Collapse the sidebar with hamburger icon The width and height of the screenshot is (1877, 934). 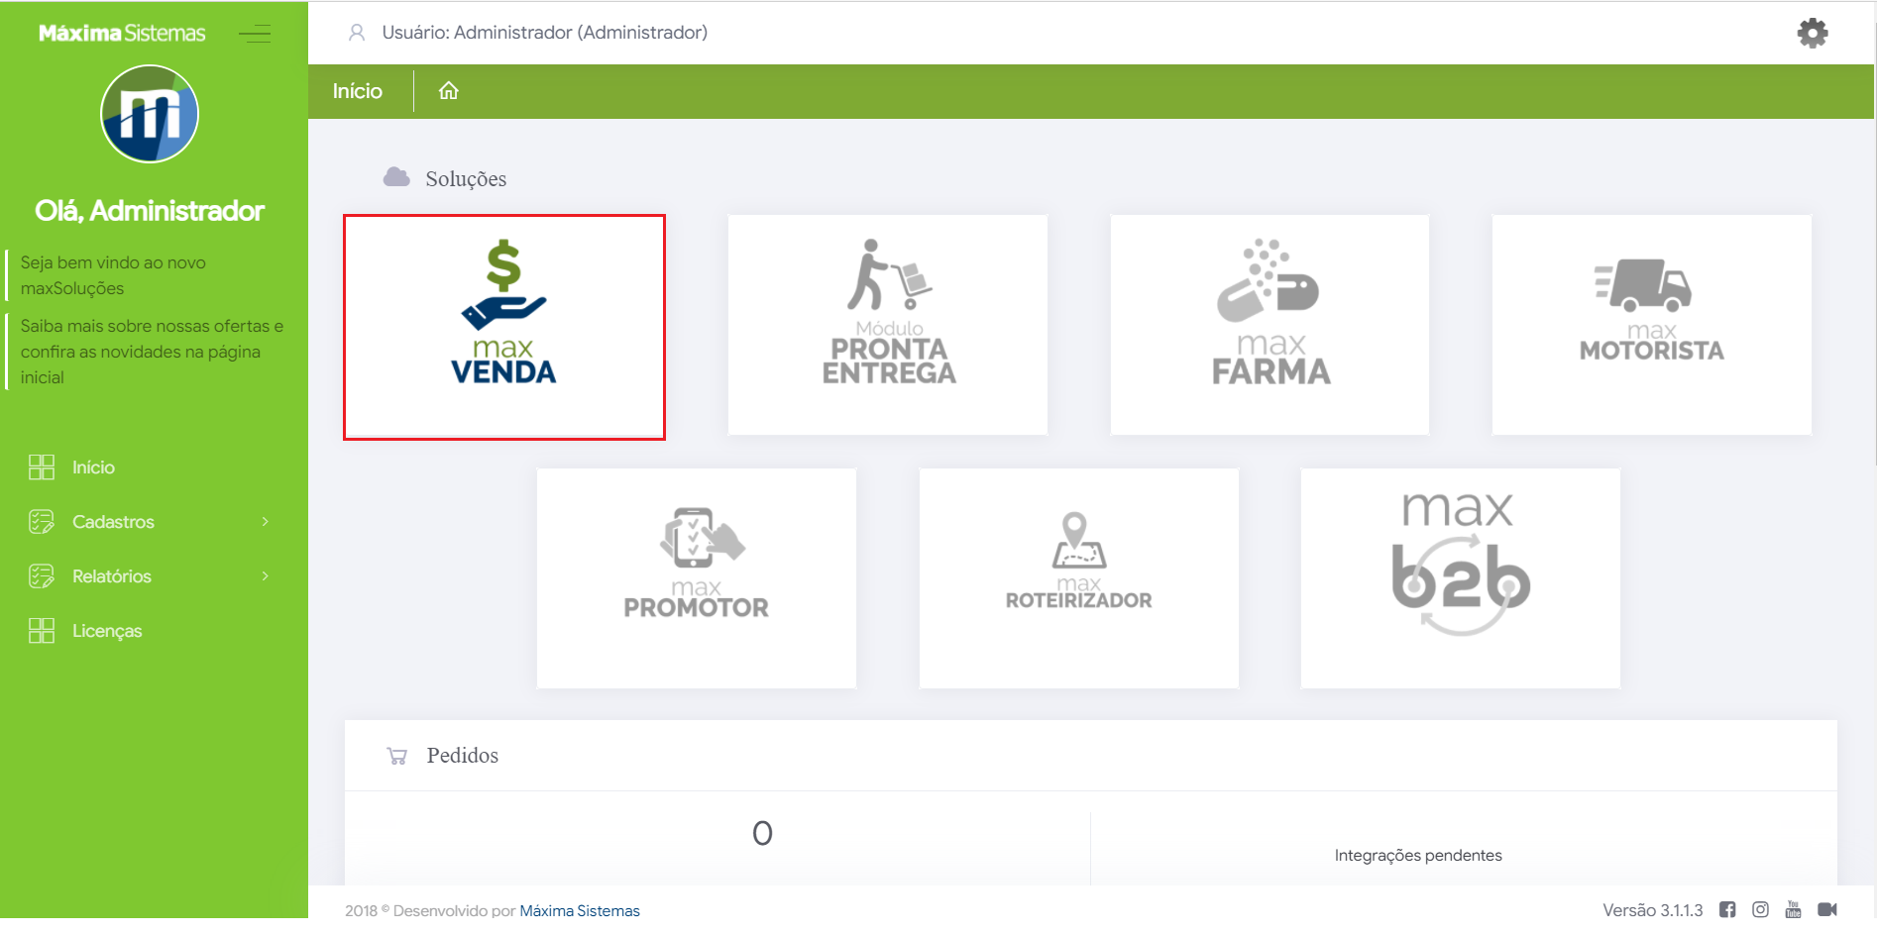click(x=255, y=34)
